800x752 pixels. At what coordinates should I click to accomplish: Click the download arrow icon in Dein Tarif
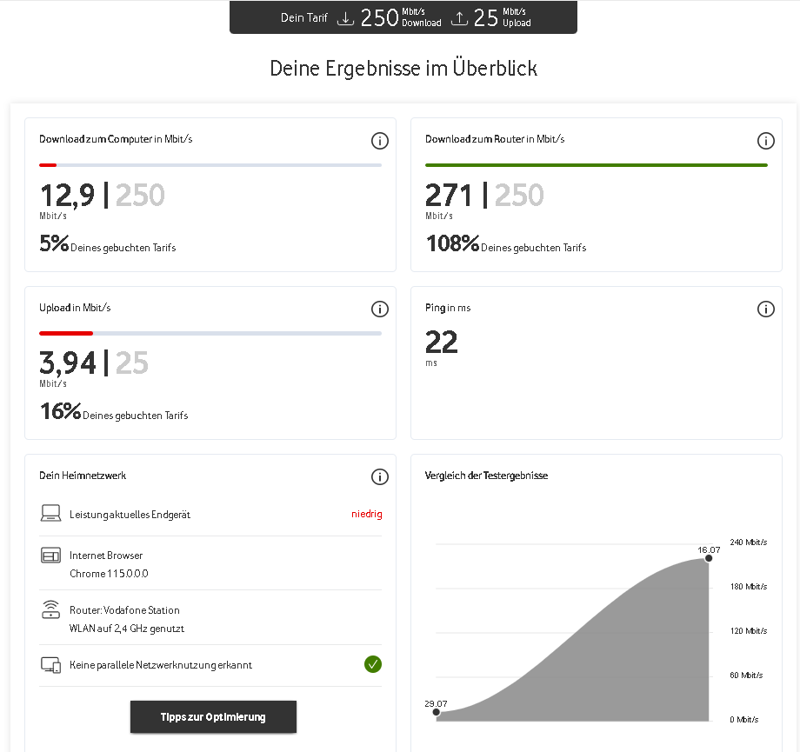coord(345,18)
